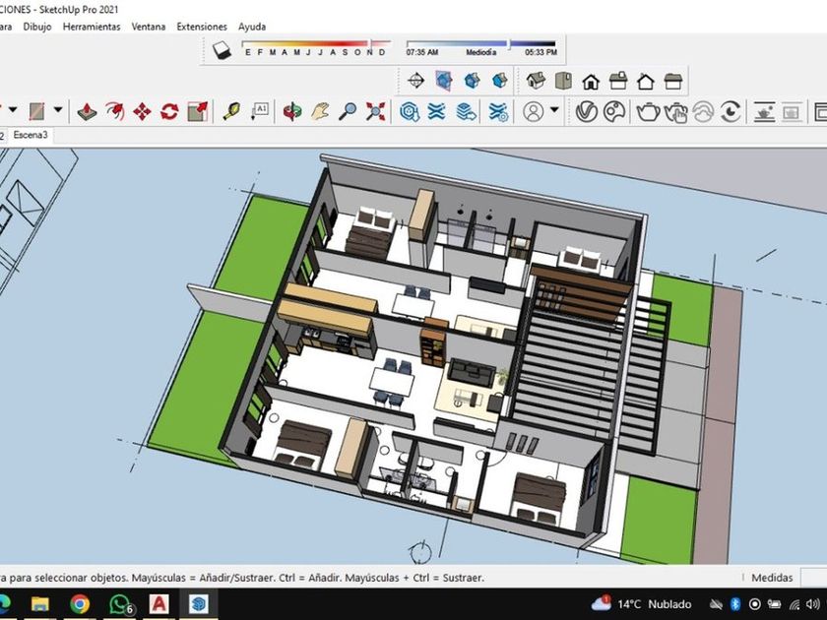The width and height of the screenshot is (827, 620).
Task: Switch to Isometric house view
Action: tap(536, 81)
